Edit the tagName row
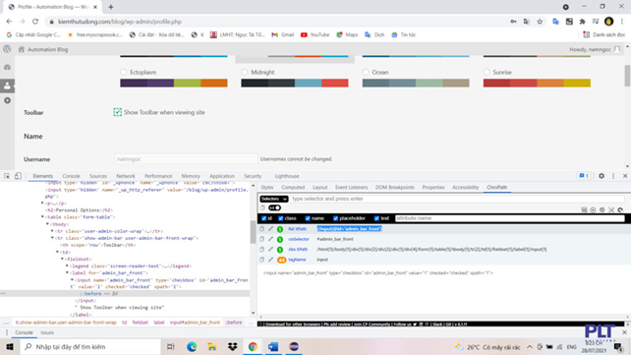The image size is (631, 355). [x=270, y=260]
